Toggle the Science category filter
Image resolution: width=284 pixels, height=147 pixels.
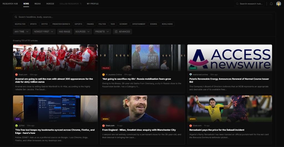[154, 24]
